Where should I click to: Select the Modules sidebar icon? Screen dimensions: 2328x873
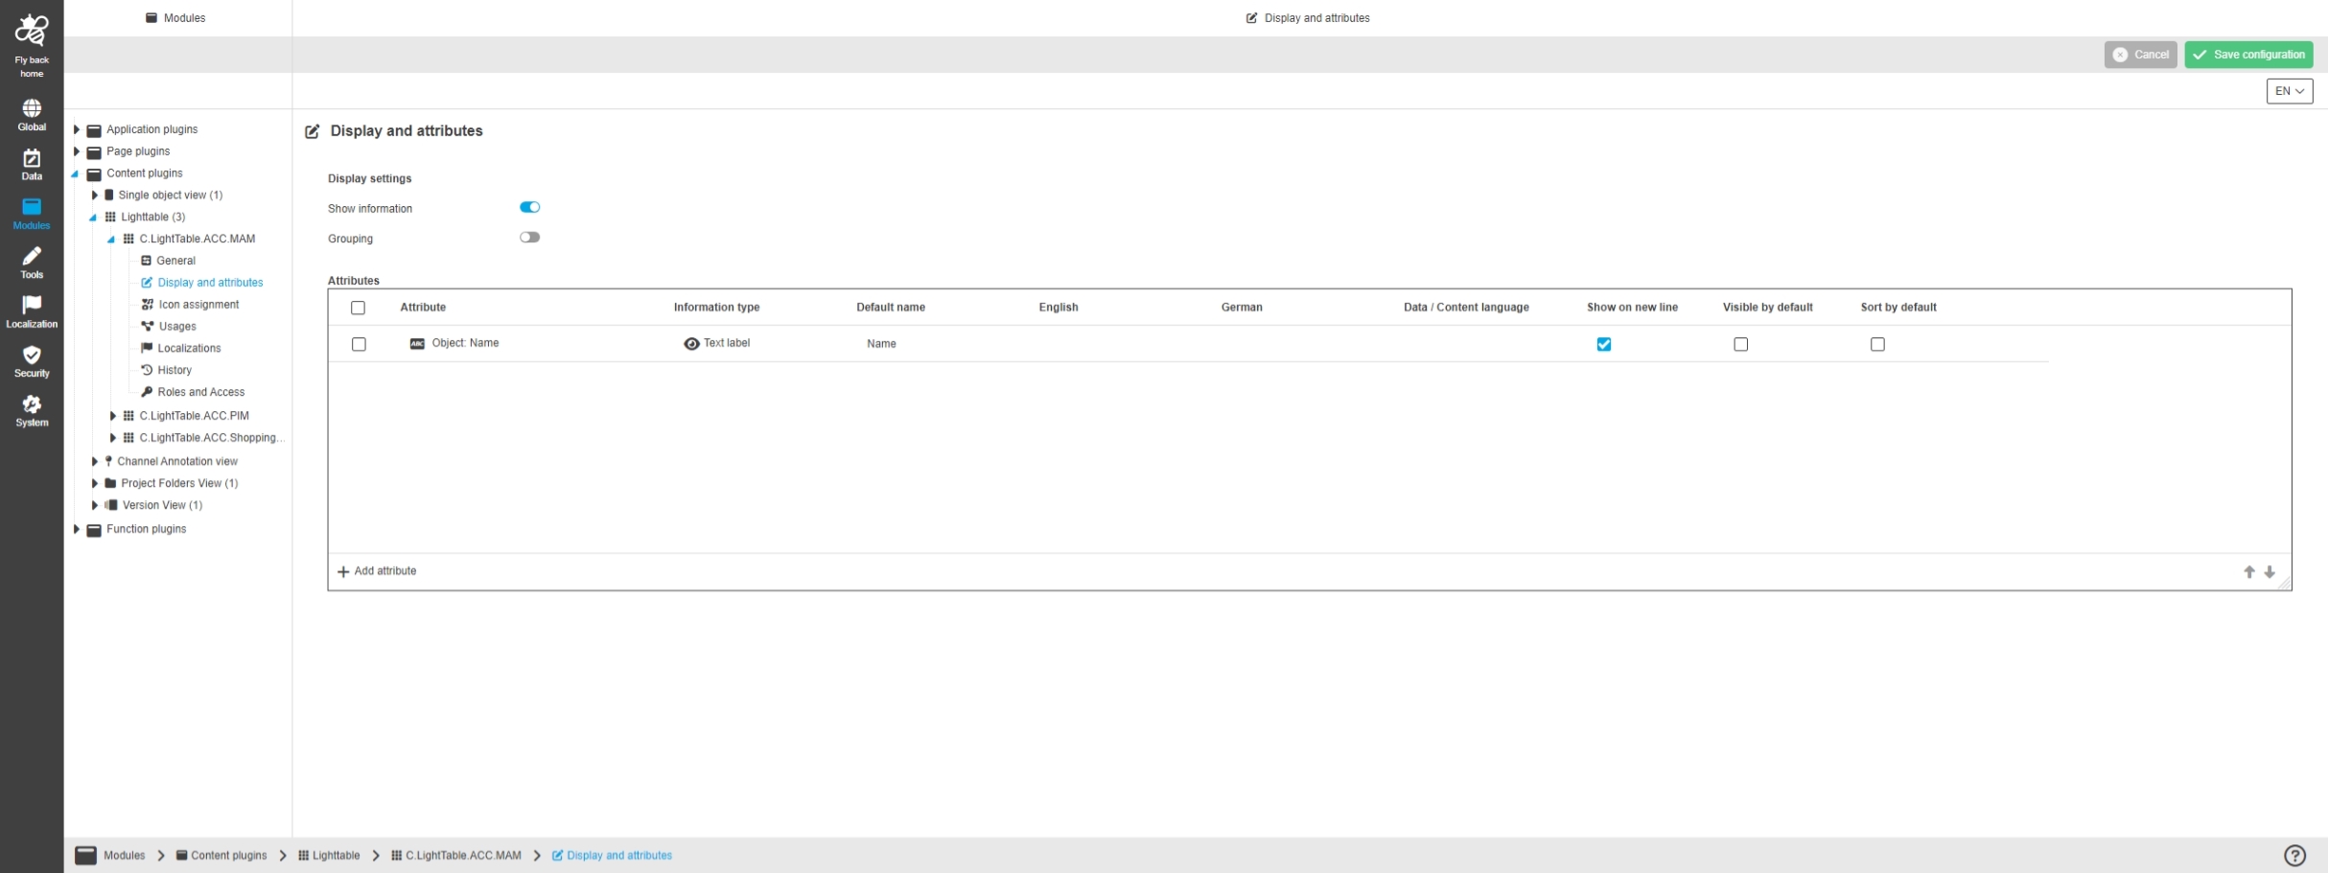(x=32, y=207)
